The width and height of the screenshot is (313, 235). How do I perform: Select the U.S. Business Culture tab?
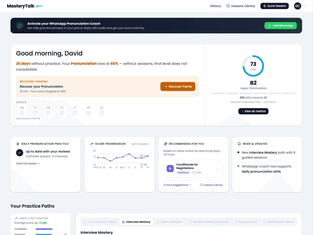pos(100,222)
